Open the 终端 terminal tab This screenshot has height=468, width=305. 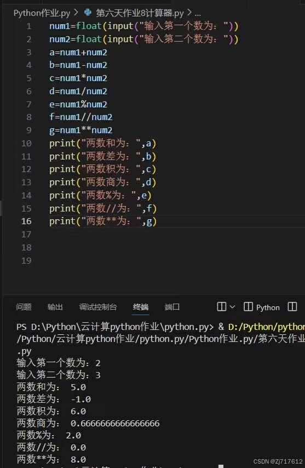click(x=140, y=307)
